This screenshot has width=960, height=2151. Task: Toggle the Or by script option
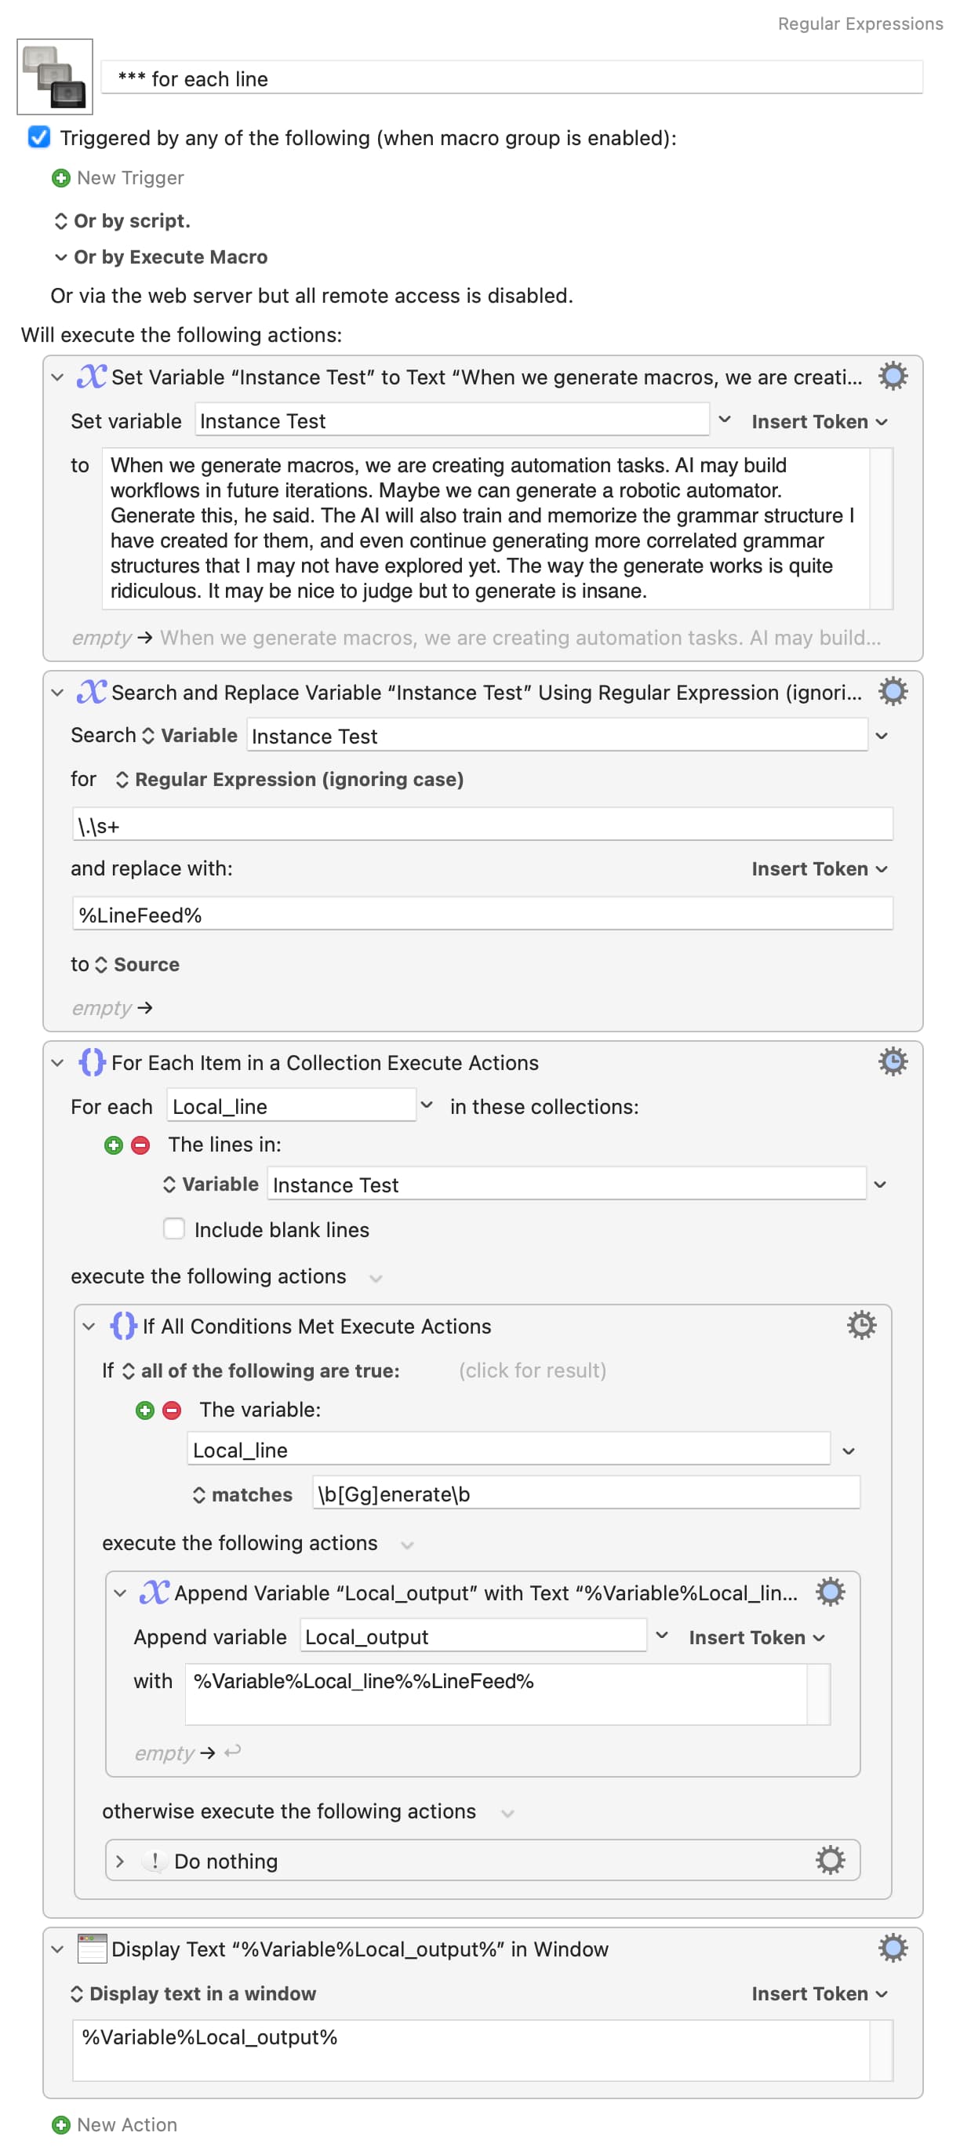pos(122,220)
